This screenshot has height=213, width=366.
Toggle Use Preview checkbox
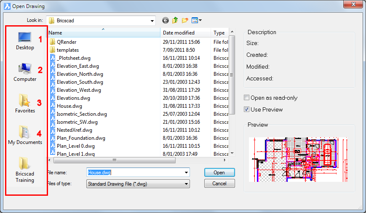tap(246, 109)
